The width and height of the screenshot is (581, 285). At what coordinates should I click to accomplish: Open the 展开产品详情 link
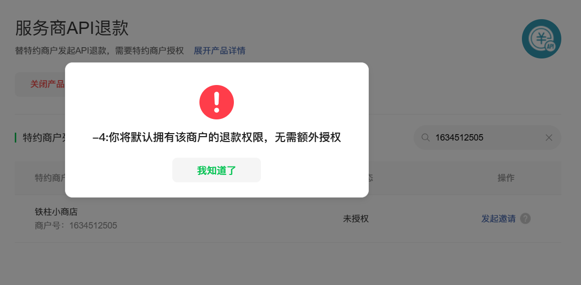220,51
